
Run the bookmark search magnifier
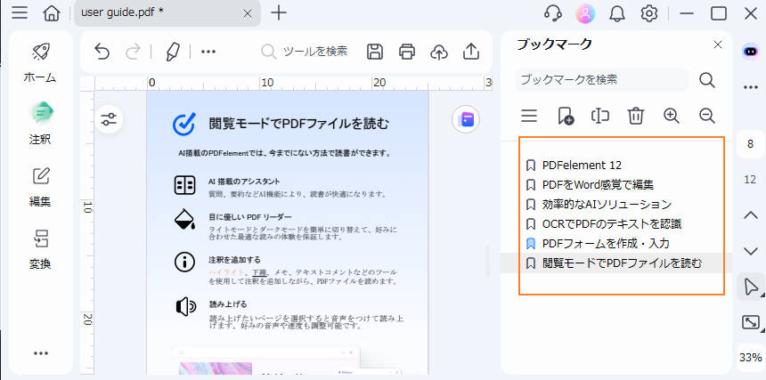[x=707, y=80]
